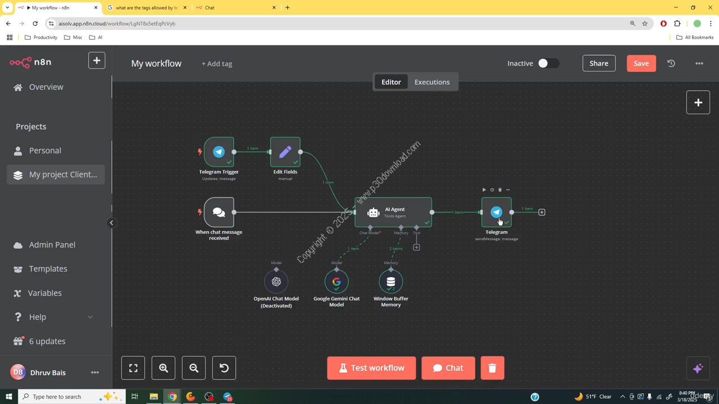The image size is (719, 404).
Task: Select the AI Agent node
Action: click(x=393, y=212)
